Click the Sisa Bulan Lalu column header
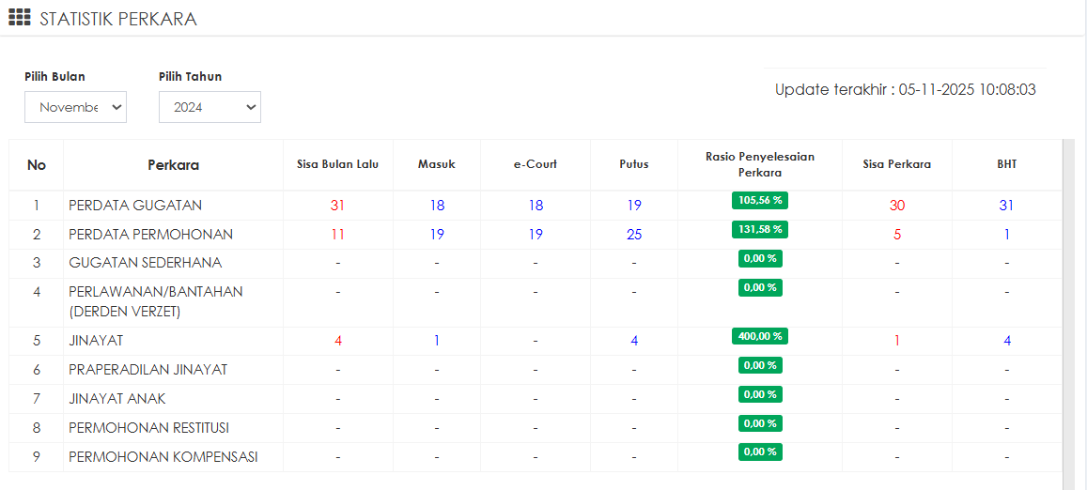Screen dimensions: 1087x490 pyautogui.click(x=337, y=164)
